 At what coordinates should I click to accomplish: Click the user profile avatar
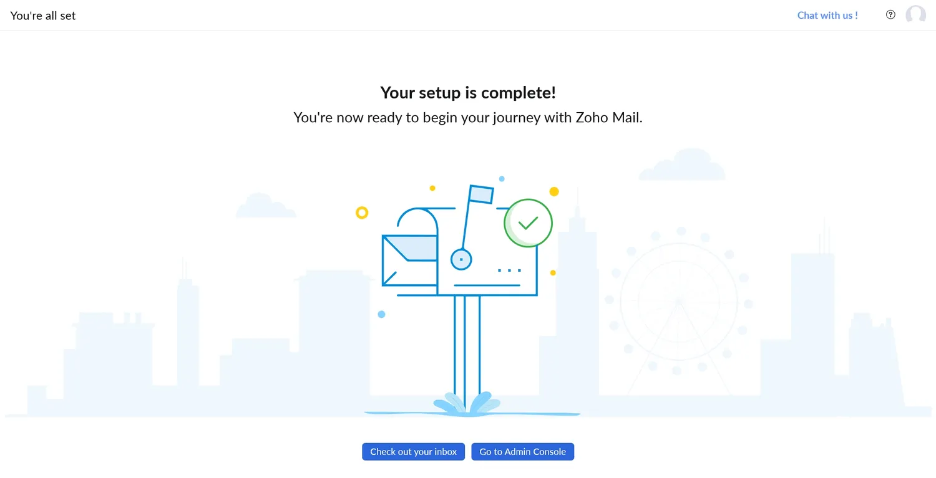tap(915, 15)
